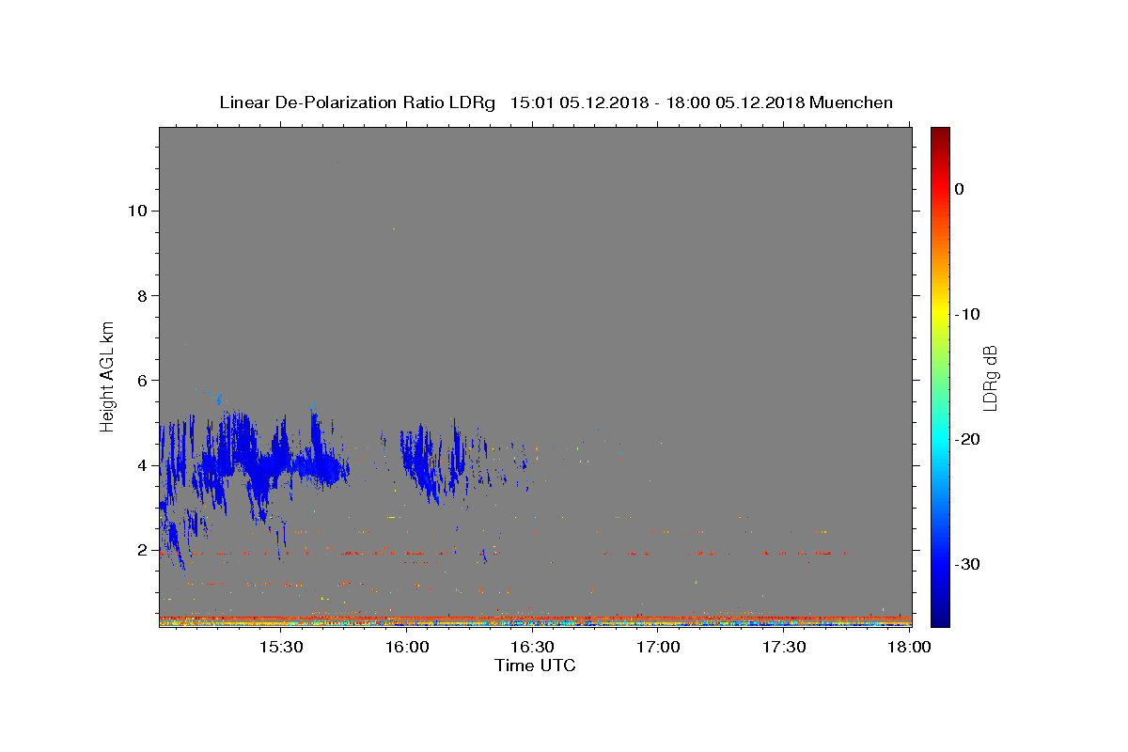Click the height tick label 6
Viewport: 1128px width, 752px height.
click(x=142, y=381)
